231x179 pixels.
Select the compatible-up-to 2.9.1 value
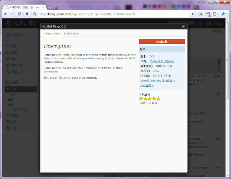tap(156, 71)
